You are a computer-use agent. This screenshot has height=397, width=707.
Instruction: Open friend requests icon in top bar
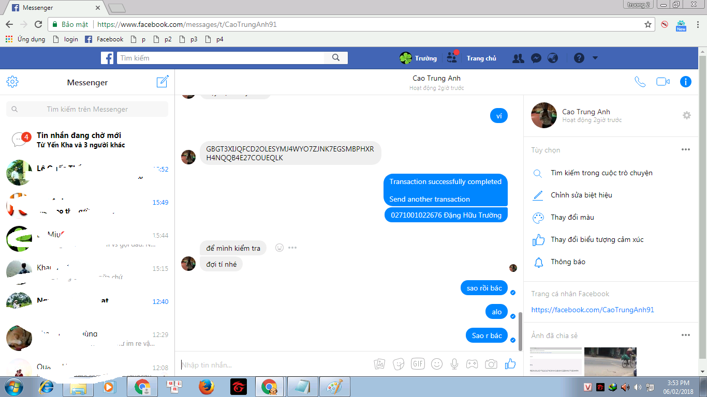click(518, 58)
